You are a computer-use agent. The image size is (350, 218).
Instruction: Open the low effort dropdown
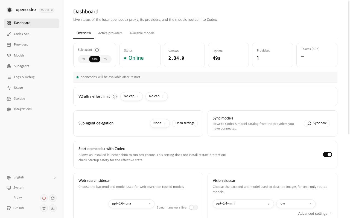296,204
